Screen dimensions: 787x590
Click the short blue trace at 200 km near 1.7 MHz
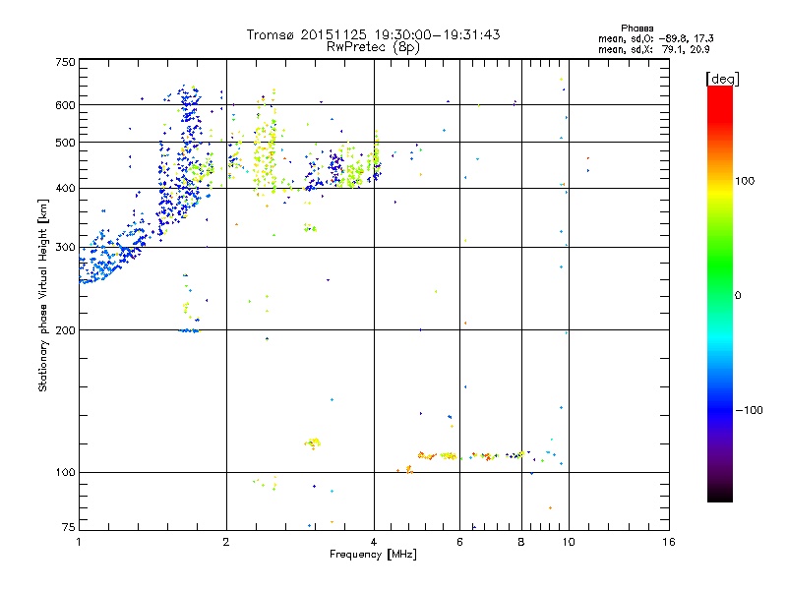tap(189, 330)
